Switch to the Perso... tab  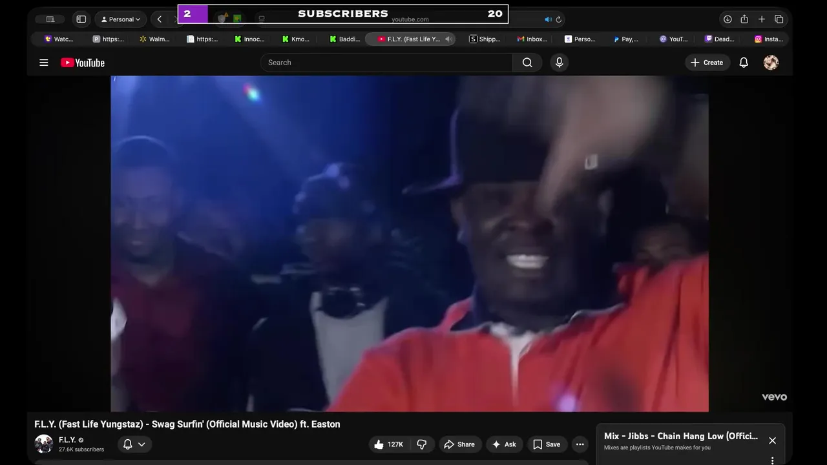coord(580,39)
